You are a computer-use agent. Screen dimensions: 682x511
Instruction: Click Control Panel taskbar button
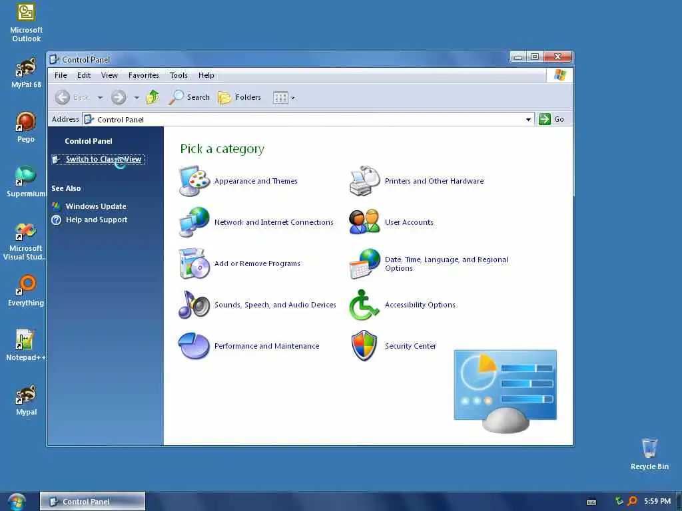click(93, 502)
